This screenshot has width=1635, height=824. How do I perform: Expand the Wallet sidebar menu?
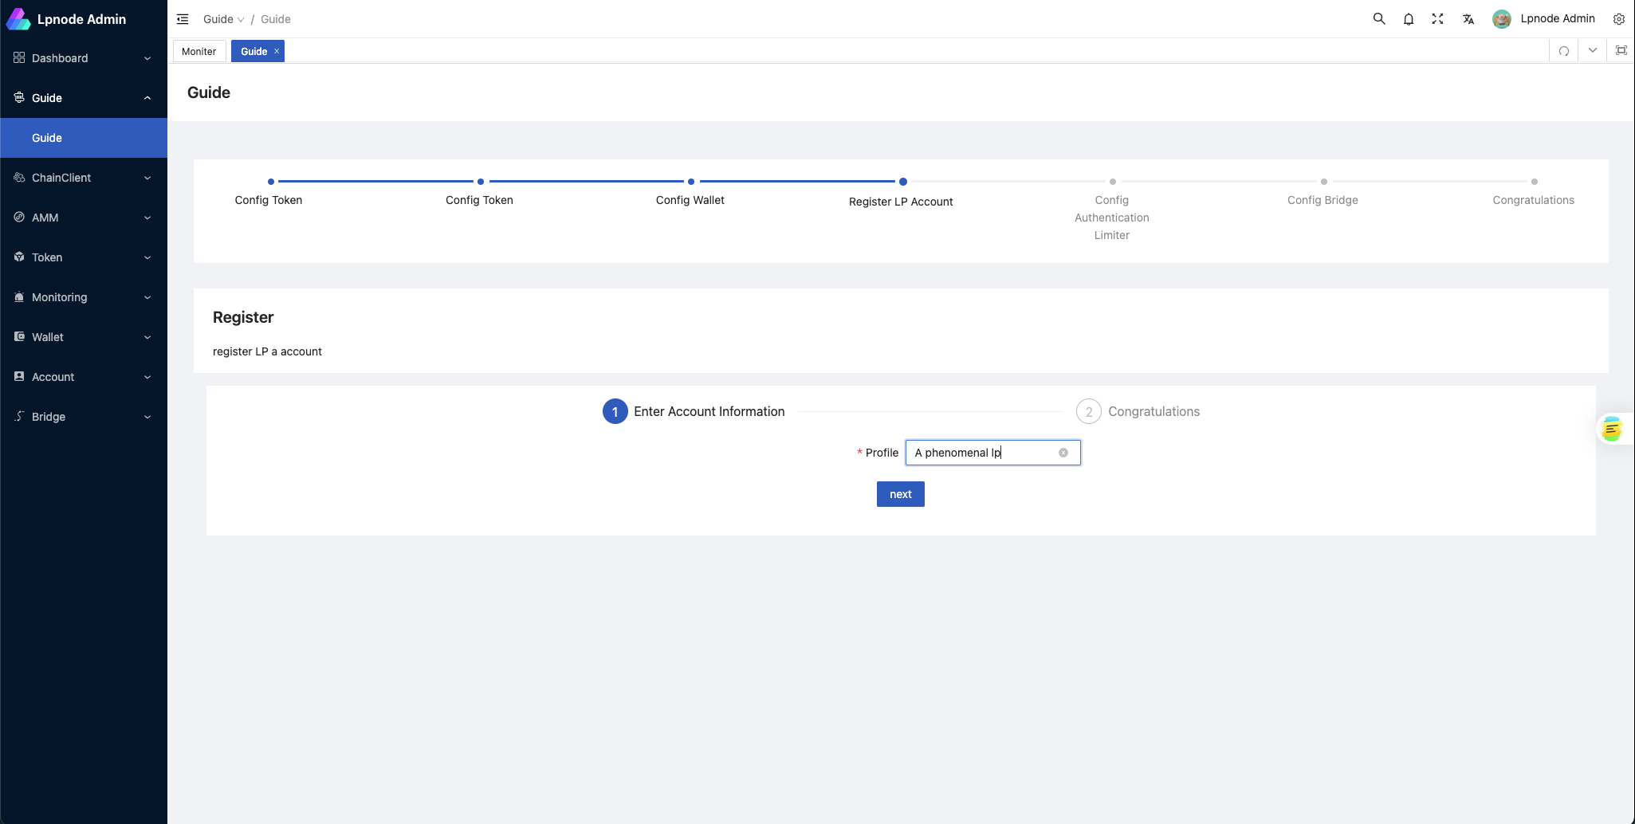pos(83,337)
